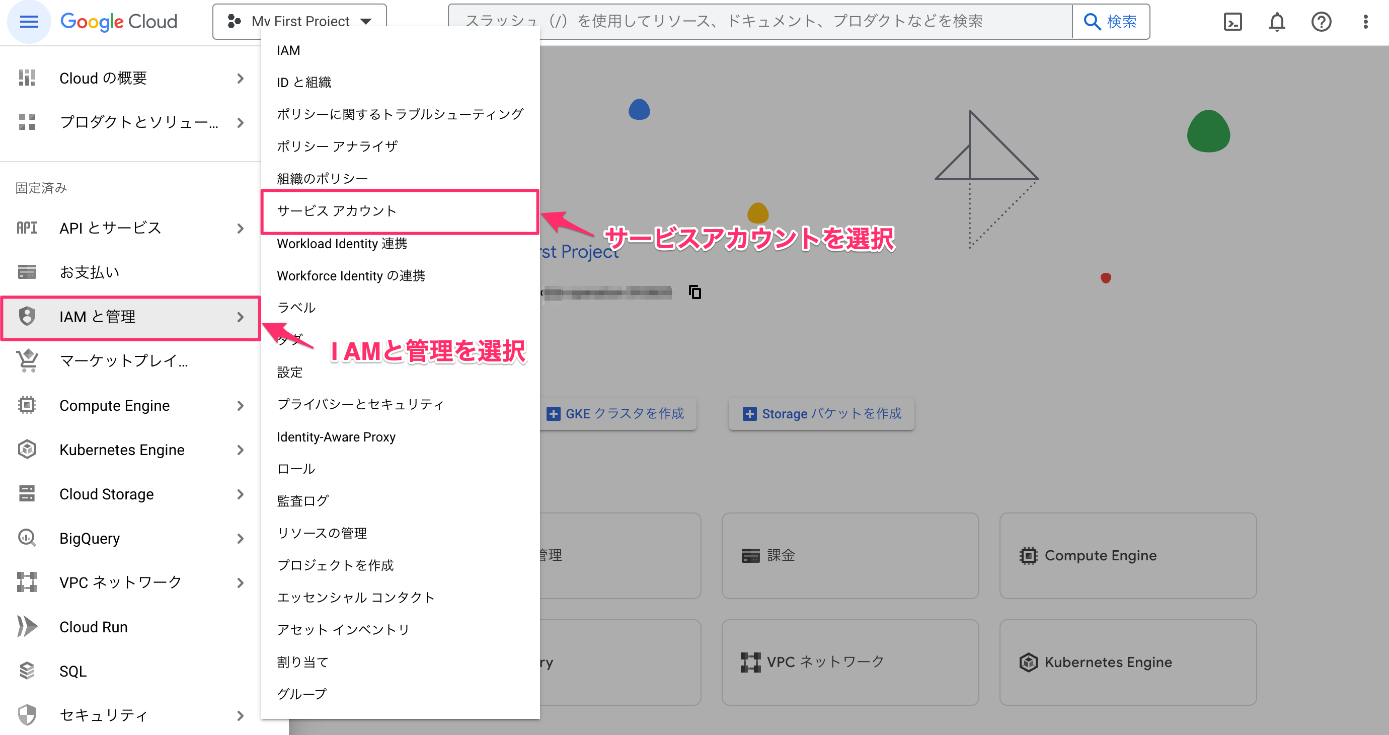Open the notifications bell
Image resolution: width=1389 pixels, height=735 pixels.
pos(1277,22)
